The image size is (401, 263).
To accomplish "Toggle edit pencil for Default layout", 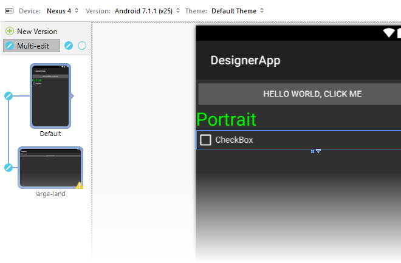I will point(9,96).
